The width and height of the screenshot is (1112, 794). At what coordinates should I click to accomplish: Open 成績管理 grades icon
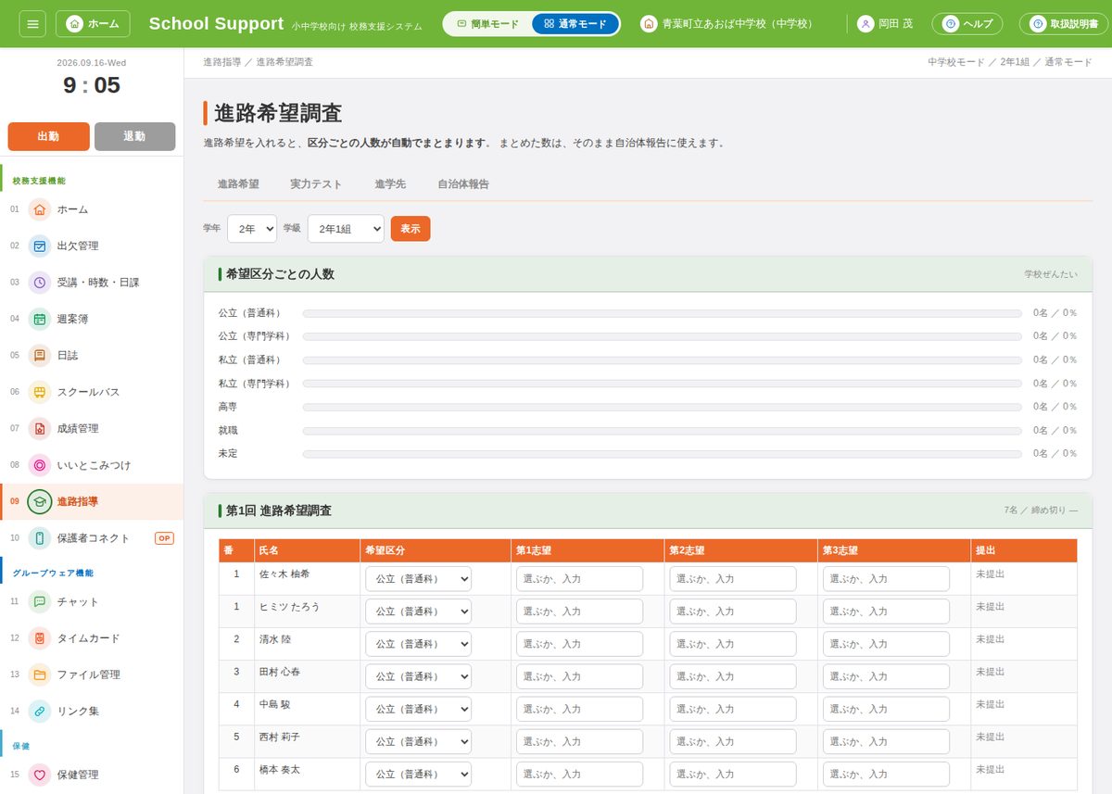(x=40, y=428)
